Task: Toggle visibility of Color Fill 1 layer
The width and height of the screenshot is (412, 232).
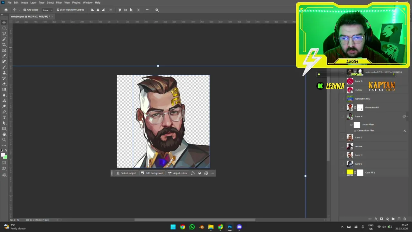Action: 343,172
